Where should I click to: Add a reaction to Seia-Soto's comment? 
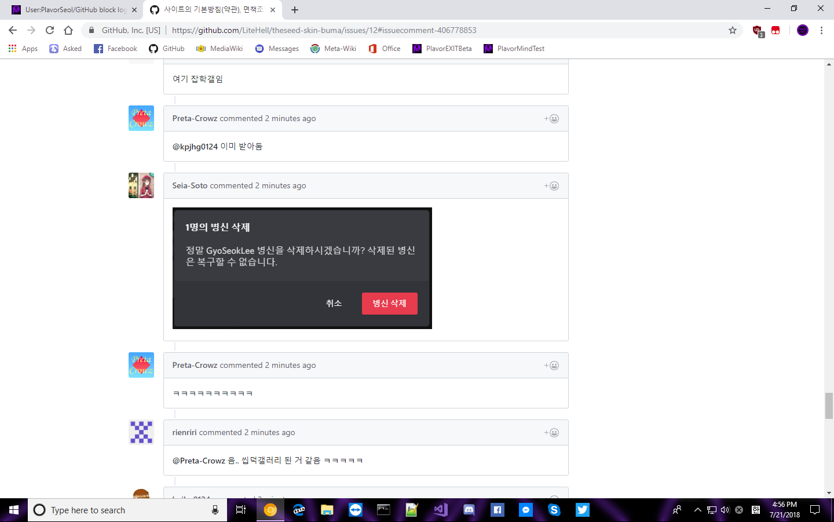pos(551,185)
